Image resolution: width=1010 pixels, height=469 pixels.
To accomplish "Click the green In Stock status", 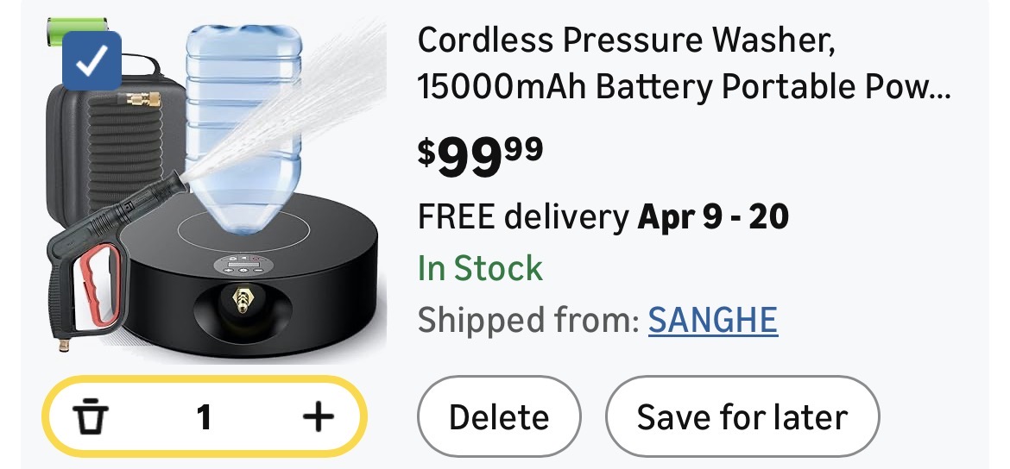I will tap(480, 268).
